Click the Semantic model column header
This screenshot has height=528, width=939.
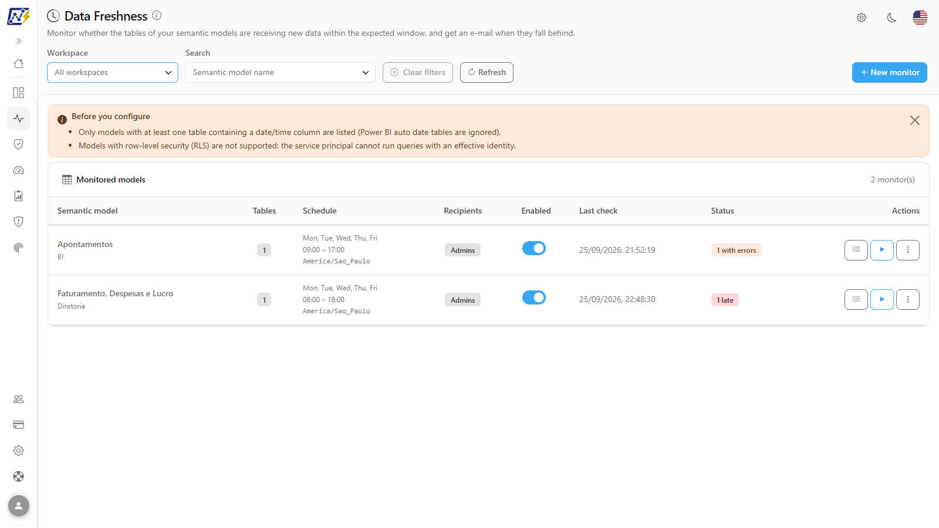(x=87, y=211)
